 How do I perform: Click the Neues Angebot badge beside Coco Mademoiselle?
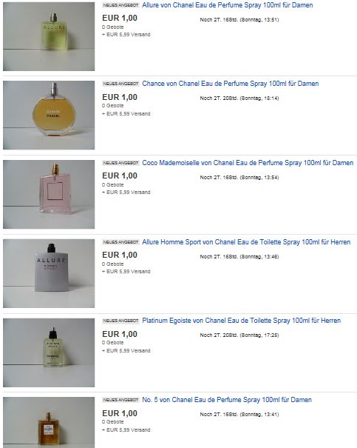click(x=120, y=163)
